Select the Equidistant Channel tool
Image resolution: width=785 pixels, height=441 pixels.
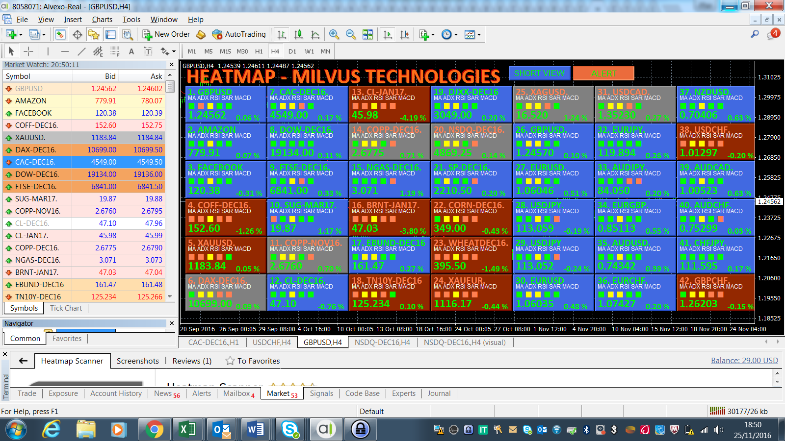(x=98, y=51)
